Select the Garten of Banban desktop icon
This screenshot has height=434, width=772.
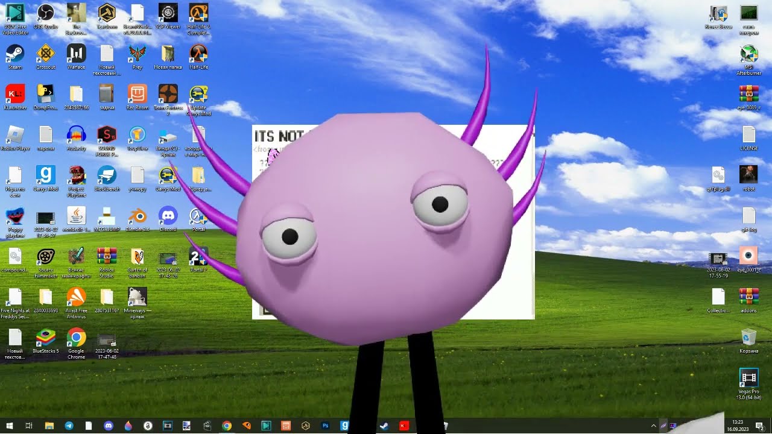138,263
